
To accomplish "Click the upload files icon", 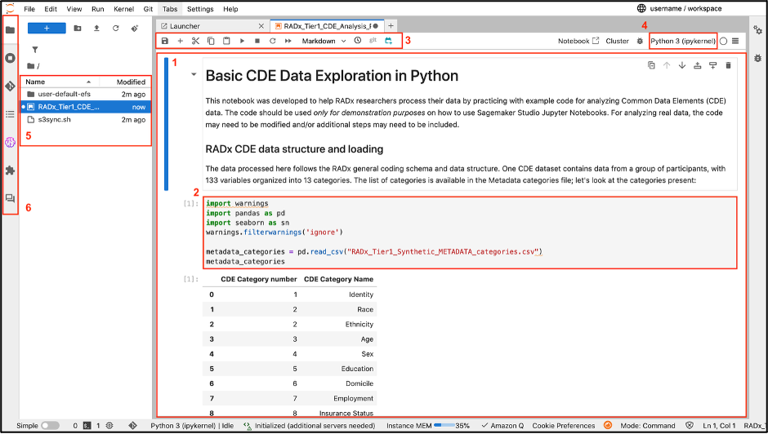I will click(96, 29).
